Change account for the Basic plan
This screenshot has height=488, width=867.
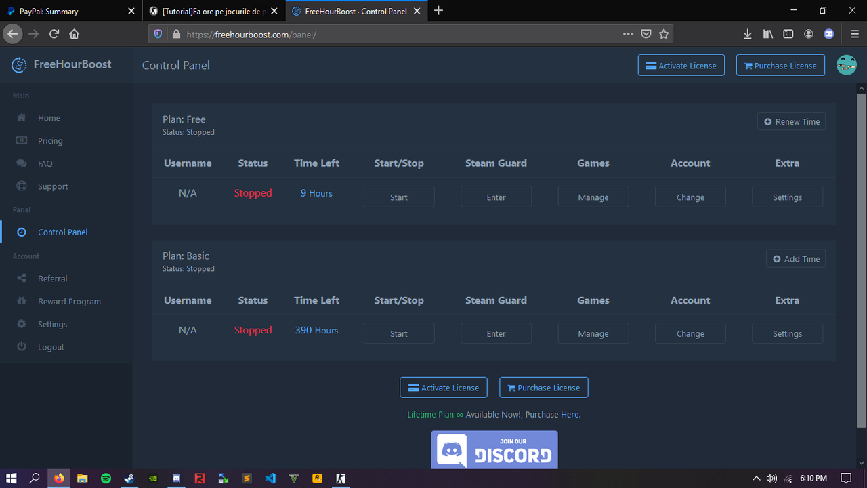(690, 333)
